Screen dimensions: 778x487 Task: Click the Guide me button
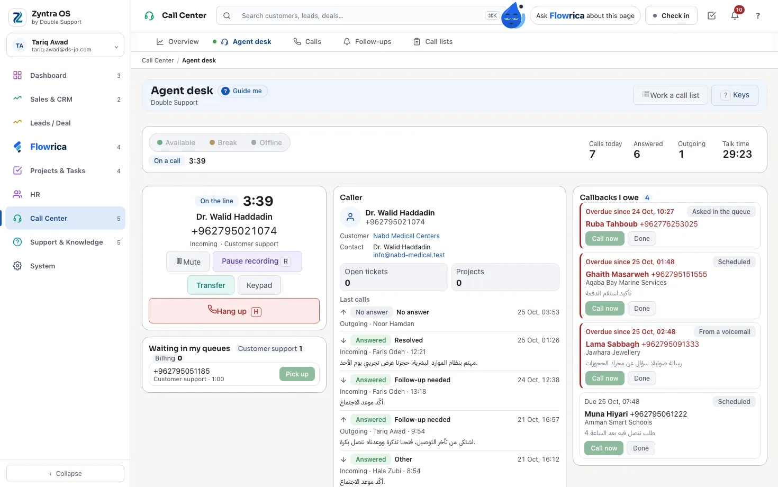point(242,91)
